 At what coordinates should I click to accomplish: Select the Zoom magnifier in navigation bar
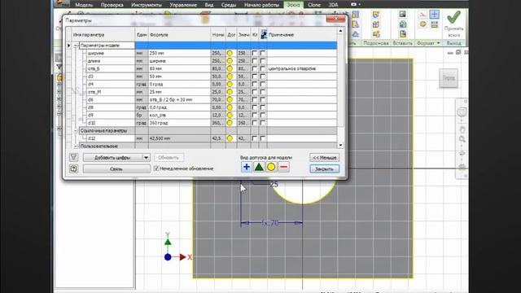pos(462,139)
